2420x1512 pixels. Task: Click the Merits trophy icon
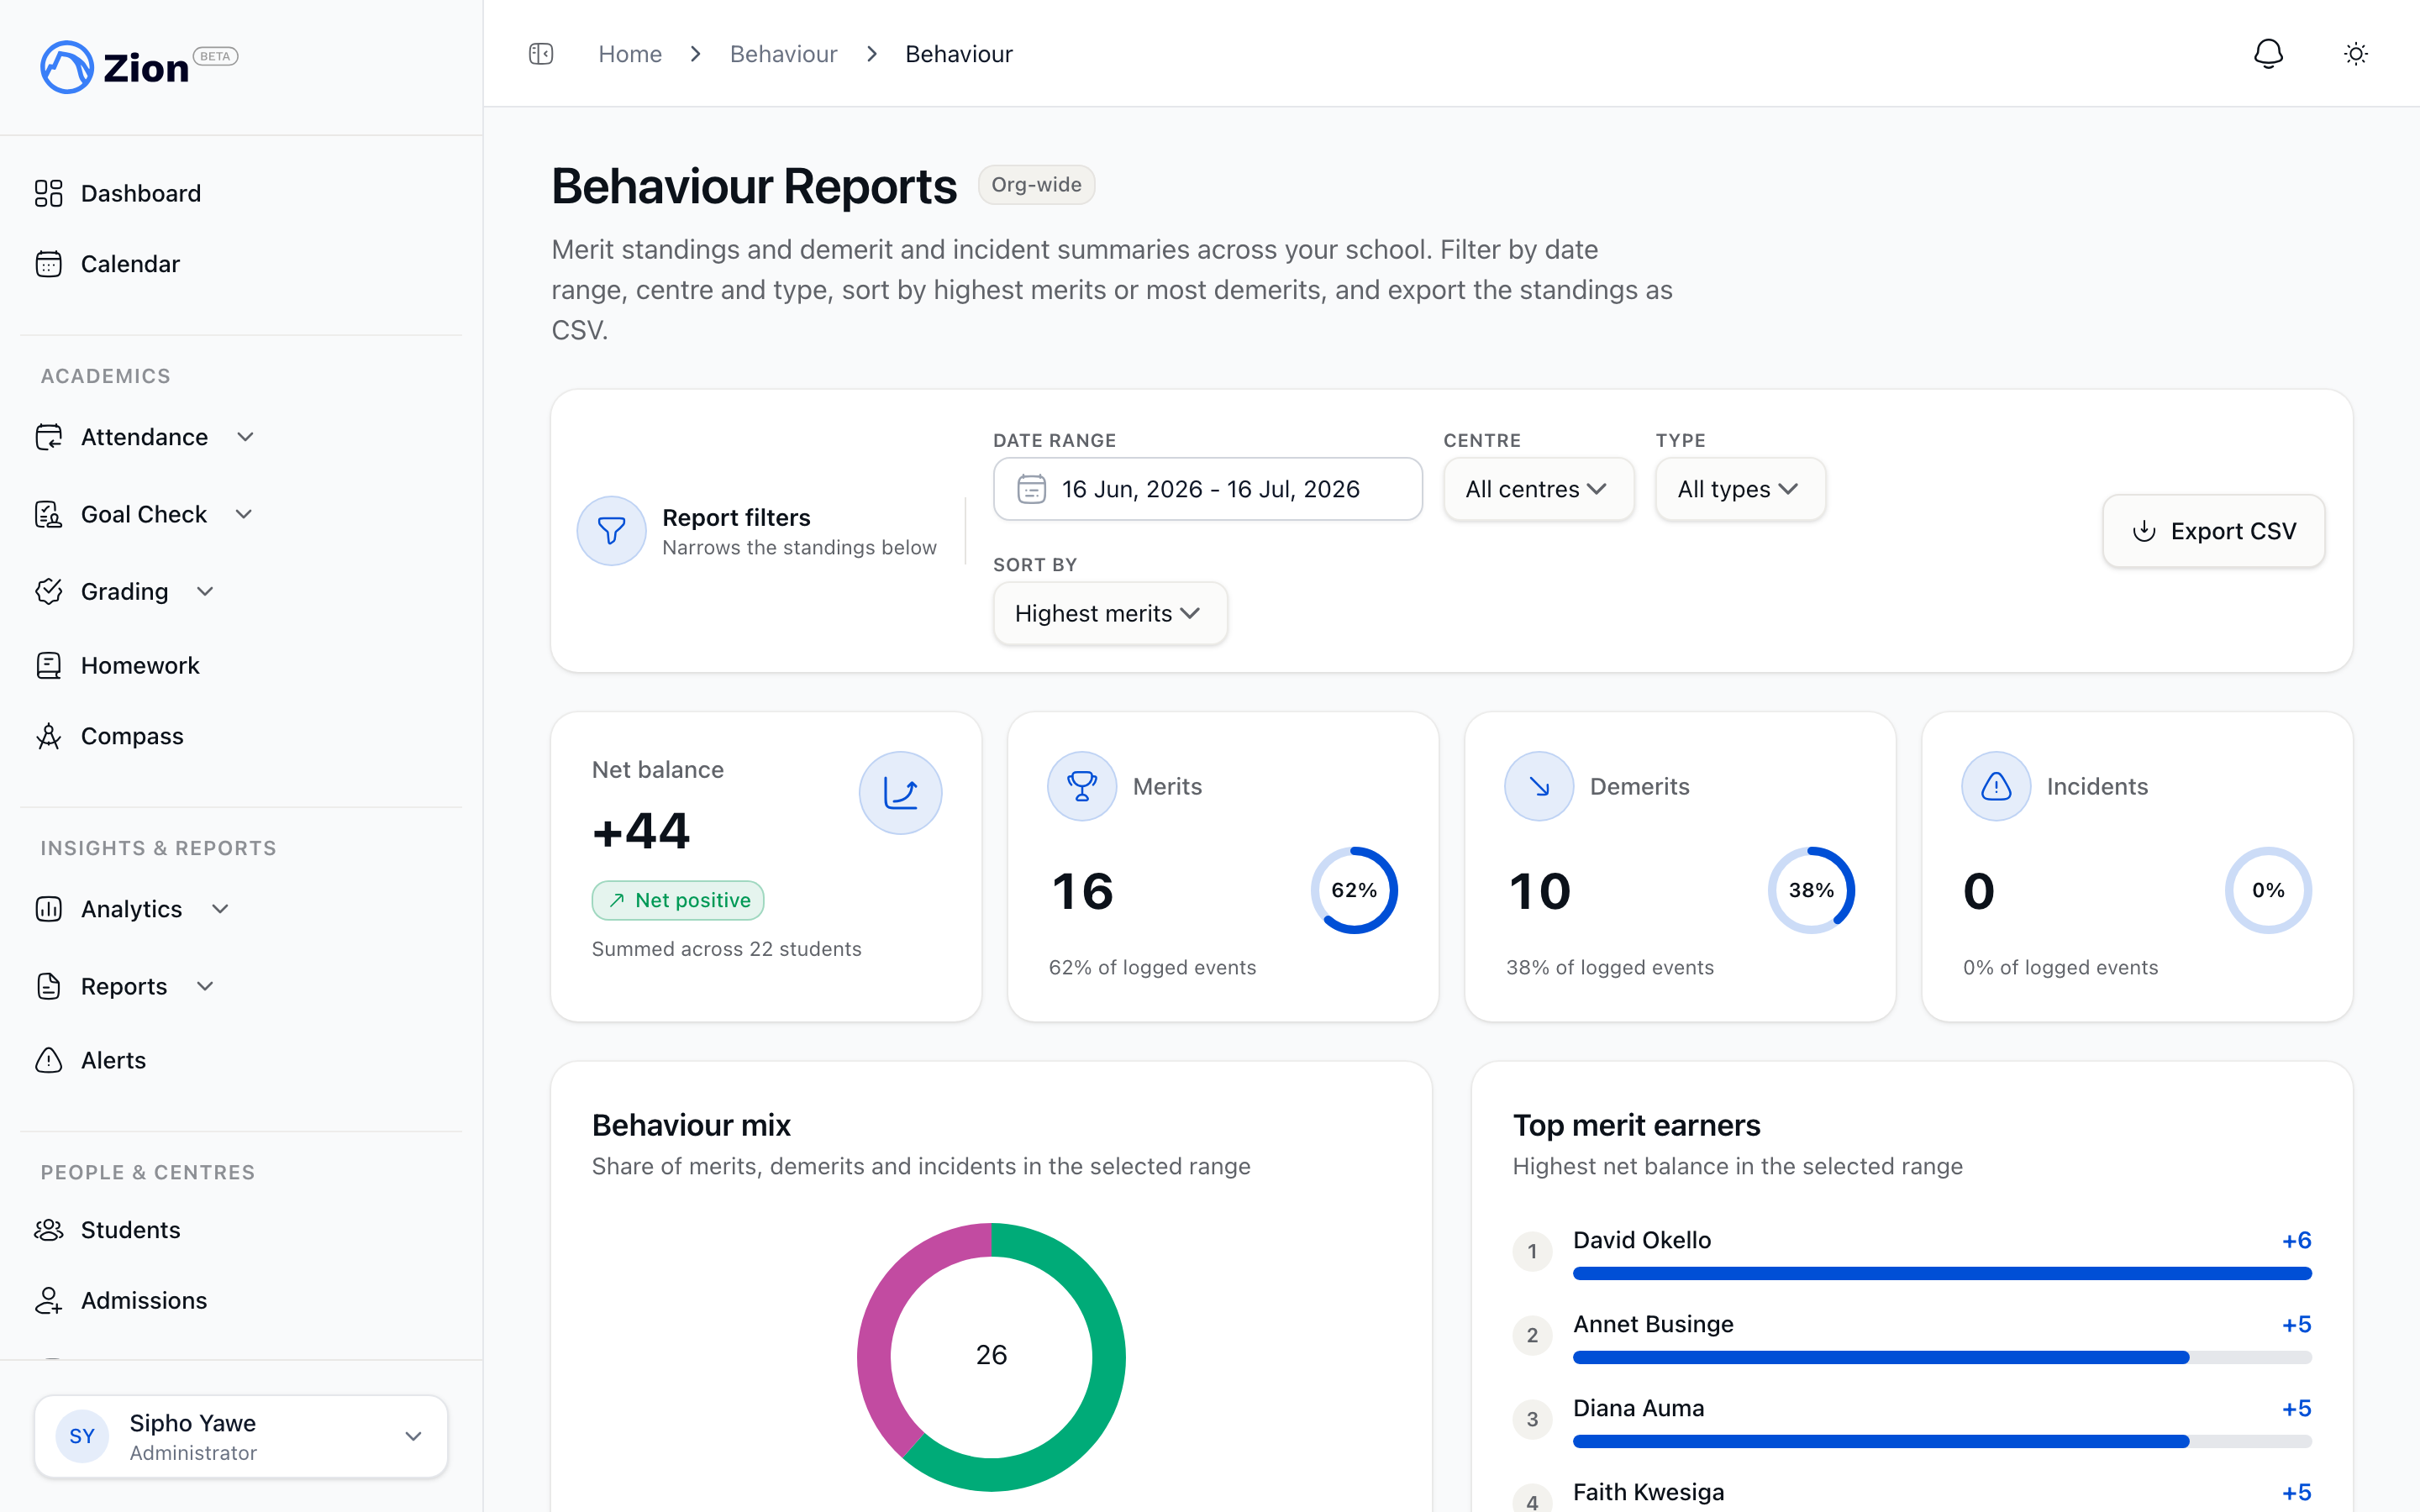(1082, 786)
